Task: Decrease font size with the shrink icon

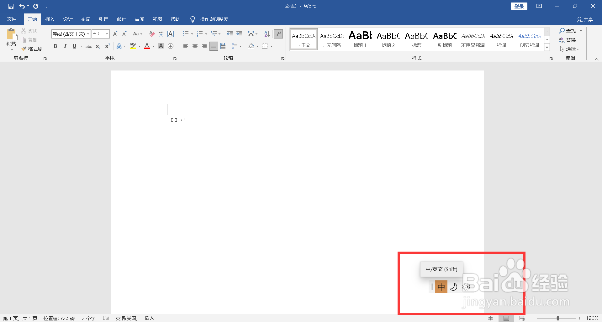Action: click(x=124, y=34)
